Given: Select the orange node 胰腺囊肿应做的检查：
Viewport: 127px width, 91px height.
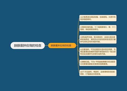Looking at the screenshot, I should [x=62, y=45].
